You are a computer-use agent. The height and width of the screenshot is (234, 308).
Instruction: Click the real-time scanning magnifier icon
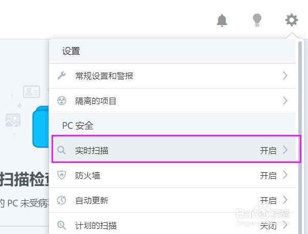[x=62, y=150]
